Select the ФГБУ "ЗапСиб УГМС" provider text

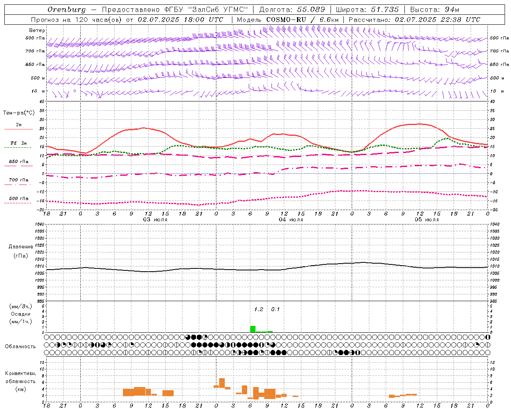206,10
